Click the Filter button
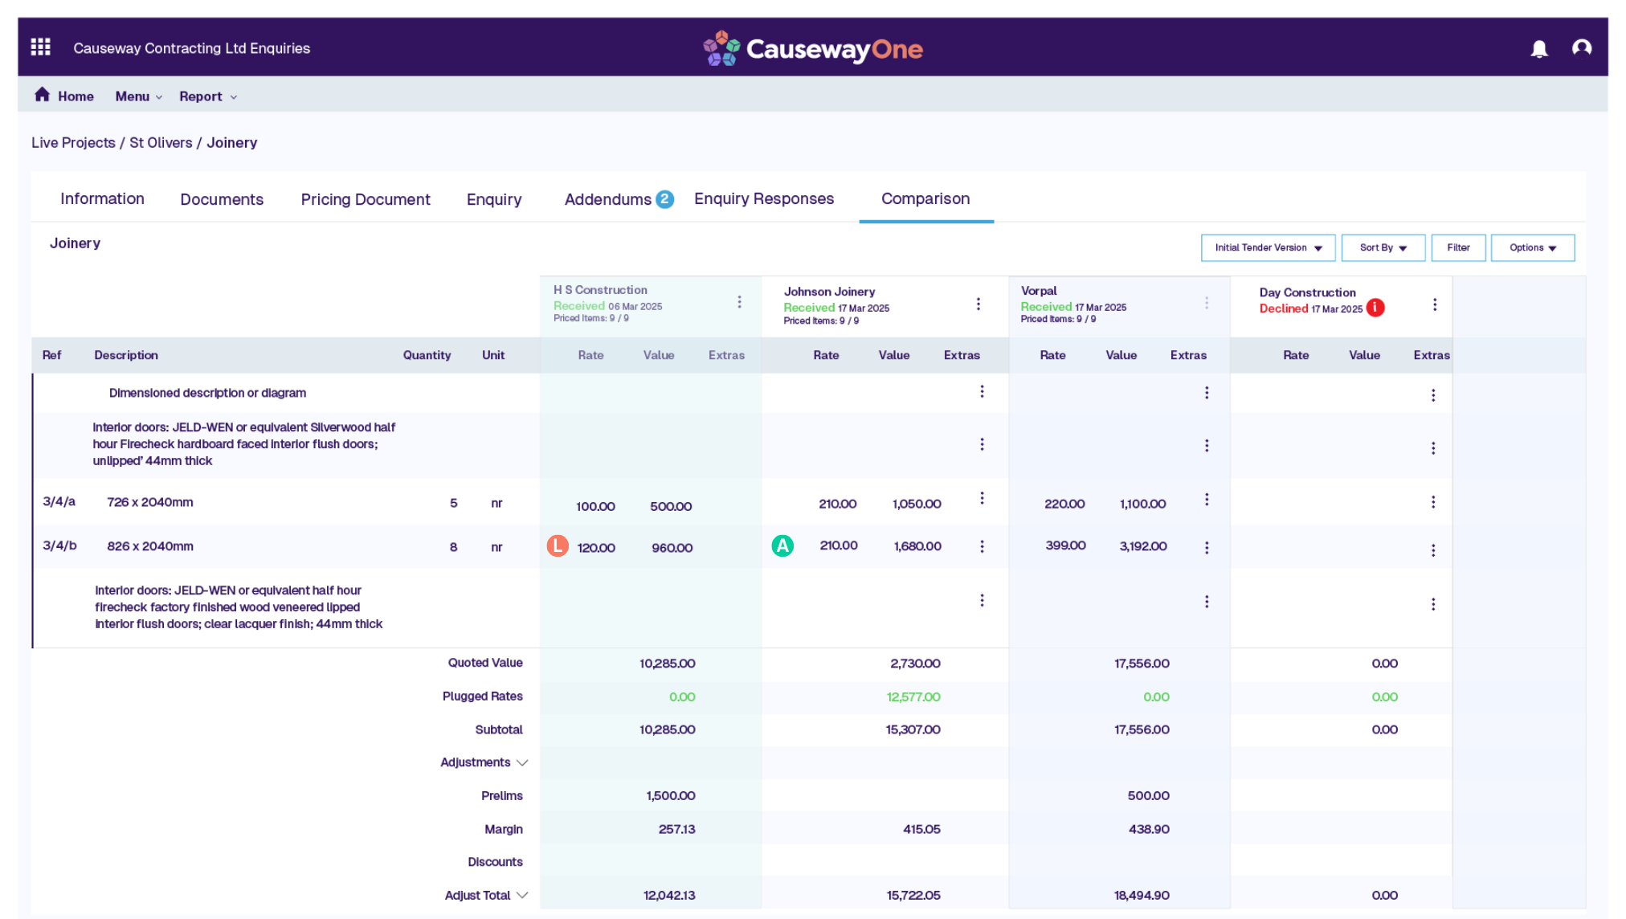This screenshot has width=1626, height=919. pyautogui.click(x=1458, y=247)
